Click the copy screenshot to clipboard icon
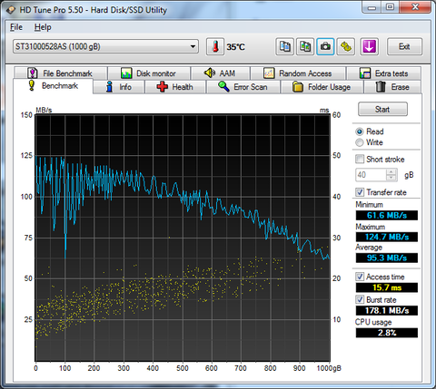Image resolution: width=436 pixels, height=389 pixels. click(x=305, y=46)
